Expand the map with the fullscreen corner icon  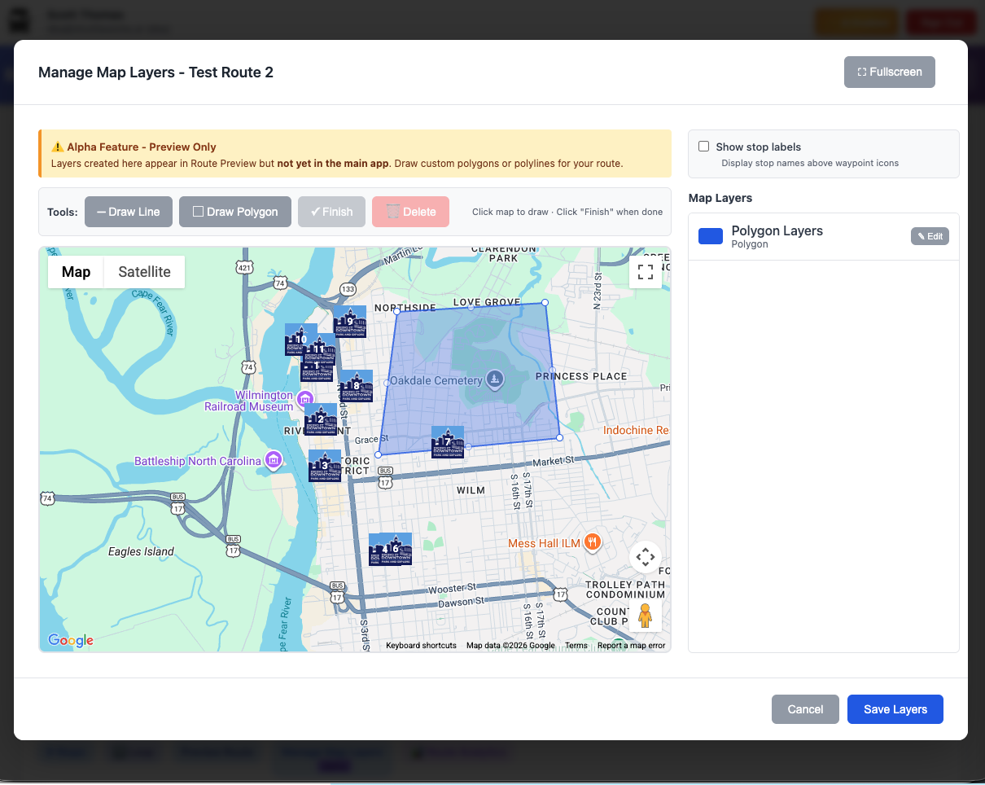click(x=645, y=272)
